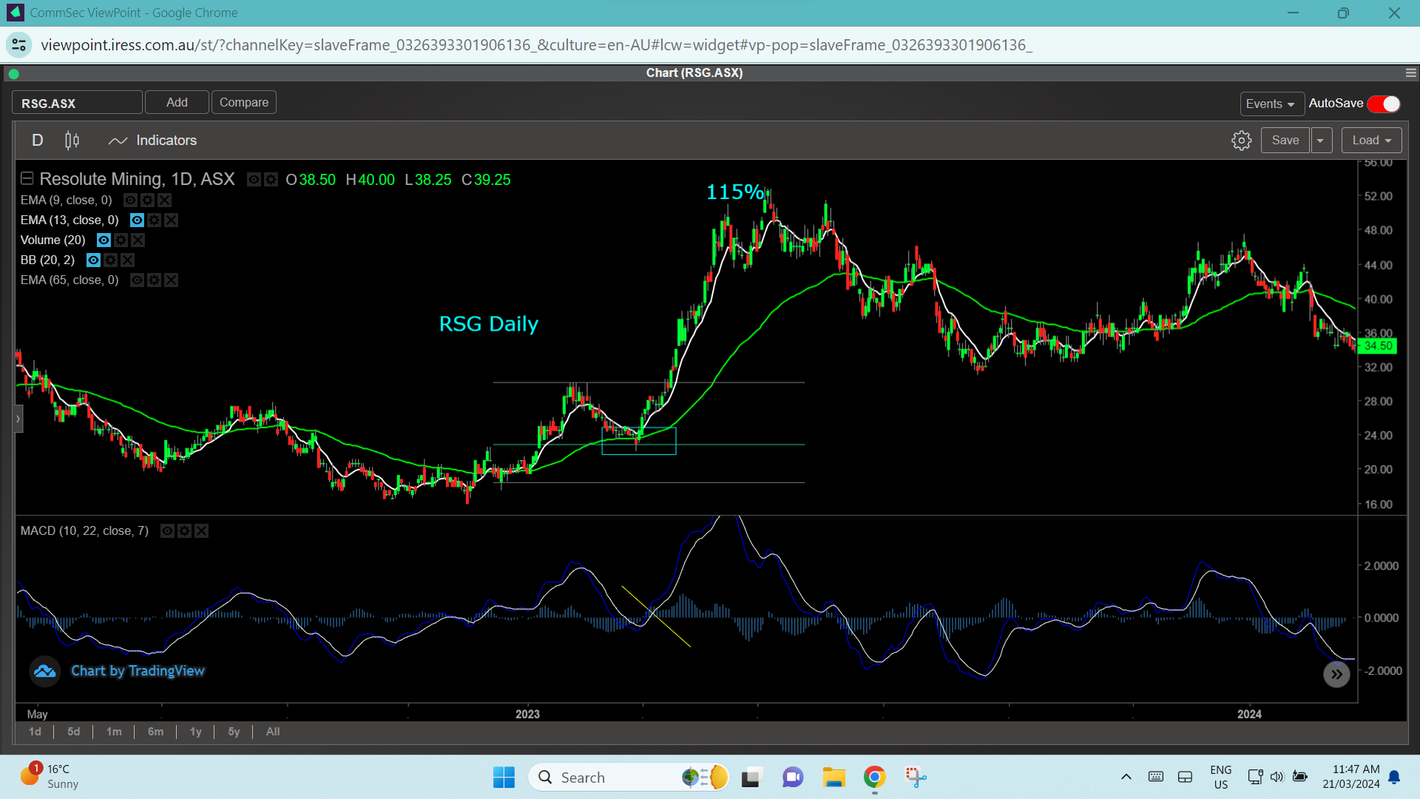Click the widget hamburger menu icon
The height and width of the screenshot is (799, 1420).
click(1411, 73)
